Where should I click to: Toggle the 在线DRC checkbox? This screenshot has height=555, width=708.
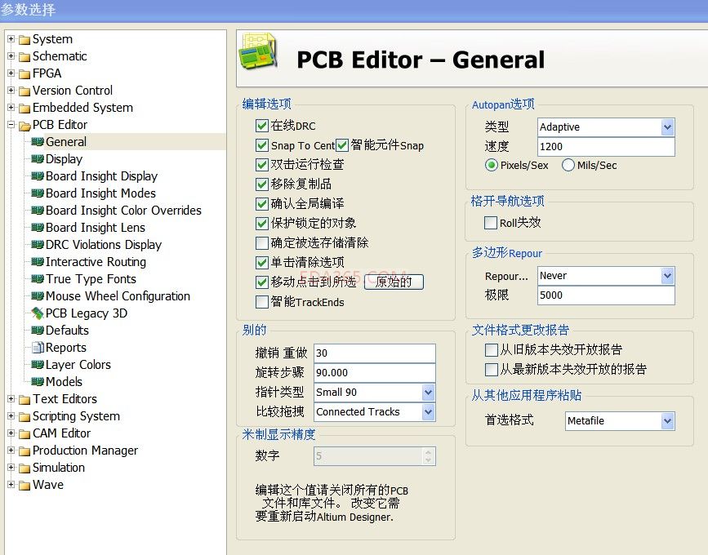click(x=262, y=126)
